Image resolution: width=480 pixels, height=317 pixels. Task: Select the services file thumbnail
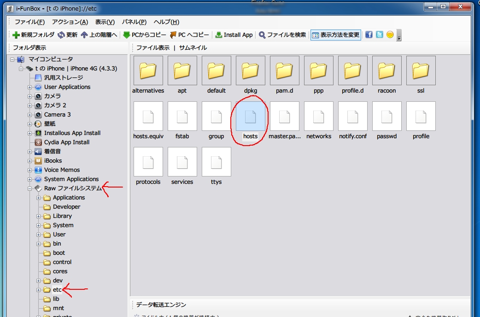pyautogui.click(x=182, y=162)
